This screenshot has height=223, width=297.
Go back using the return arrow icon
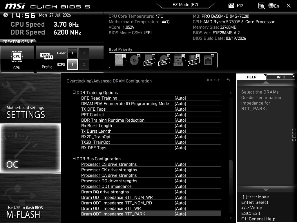click(228, 80)
